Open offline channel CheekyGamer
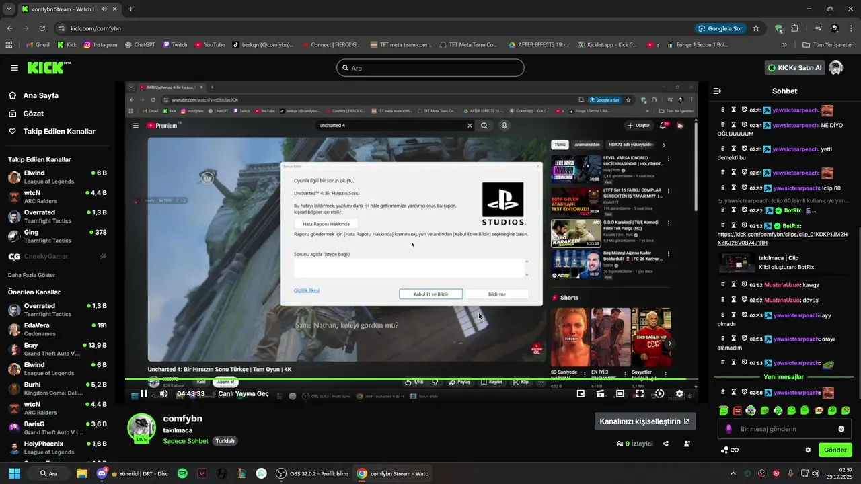 57,256
